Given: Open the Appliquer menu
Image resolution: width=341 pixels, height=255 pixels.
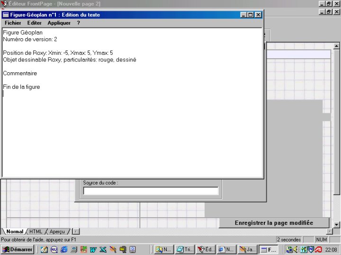Looking at the screenshot, I should click(x=59, y=23).
